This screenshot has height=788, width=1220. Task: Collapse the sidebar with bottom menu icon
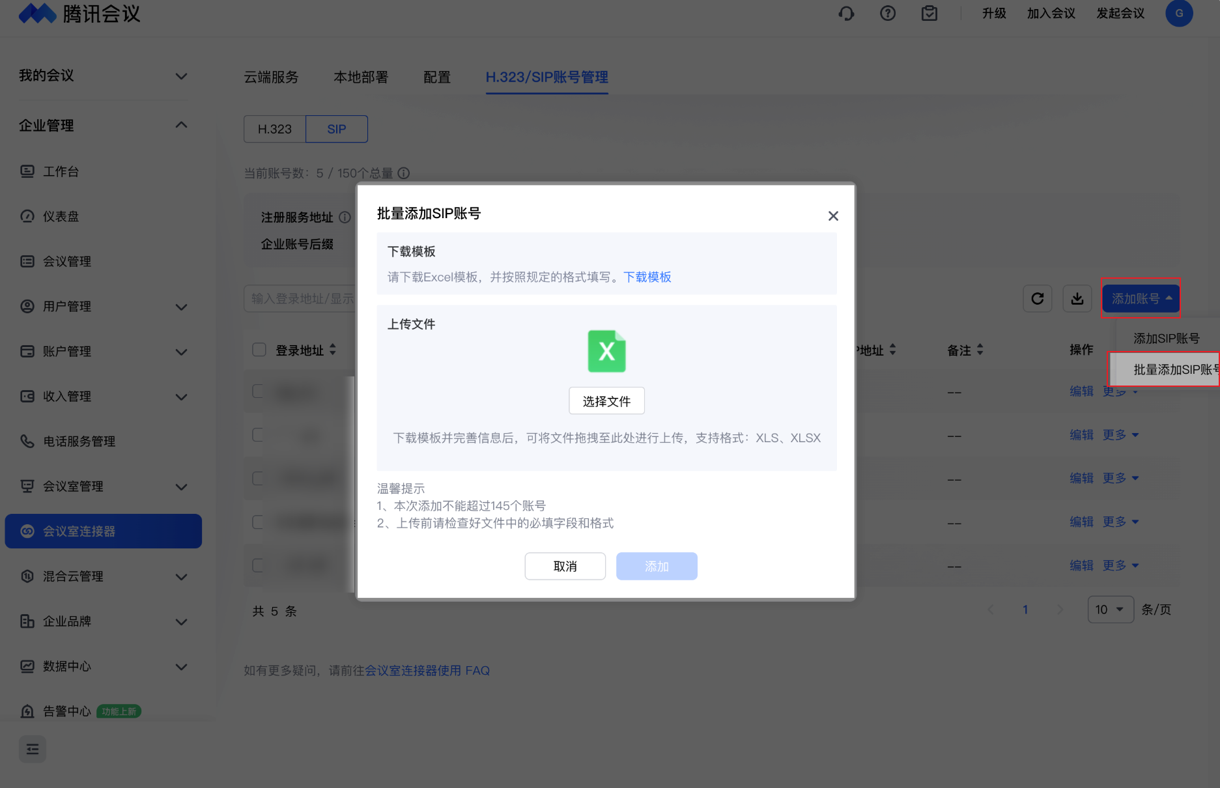(x=33, y=749)
